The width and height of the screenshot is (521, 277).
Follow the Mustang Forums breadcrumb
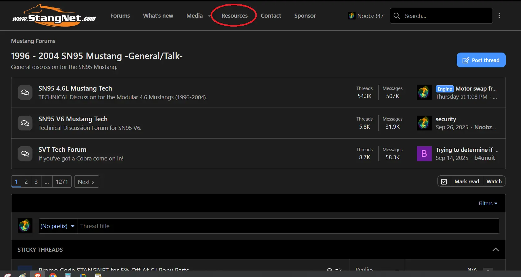(33, 41)
